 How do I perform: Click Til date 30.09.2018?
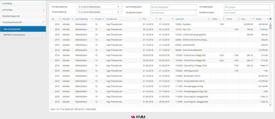coord(164,102)
